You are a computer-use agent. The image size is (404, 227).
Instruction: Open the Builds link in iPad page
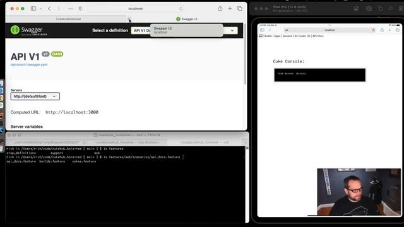point(268,36)
